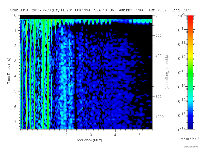Click the 600. apparent range tick label
203x152 pixels.
[159, 76]
